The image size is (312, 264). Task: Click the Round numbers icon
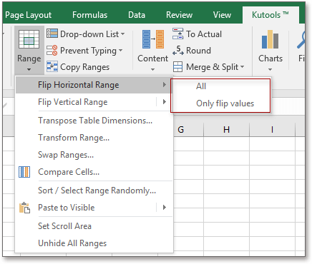click(178, 51)
